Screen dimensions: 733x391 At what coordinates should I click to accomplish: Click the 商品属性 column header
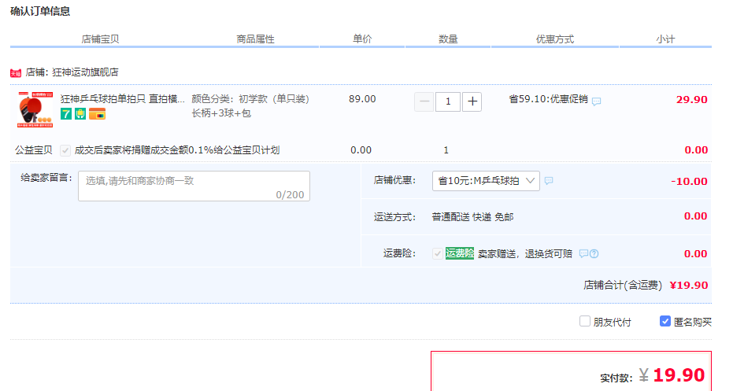[255, 39]
